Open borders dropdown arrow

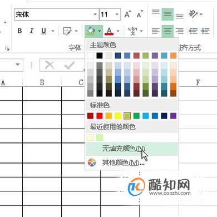click(x=76, y=31)
